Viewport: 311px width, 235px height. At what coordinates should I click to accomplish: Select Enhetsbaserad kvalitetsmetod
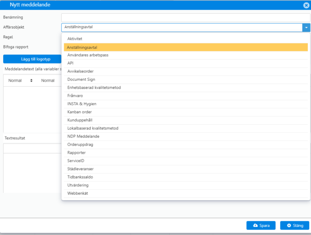[x=186, y=88]
